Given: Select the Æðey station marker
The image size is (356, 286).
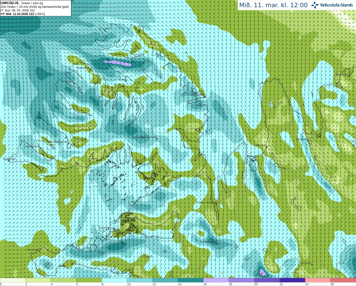Looking at the screenshot, I should tap(126, 81).
